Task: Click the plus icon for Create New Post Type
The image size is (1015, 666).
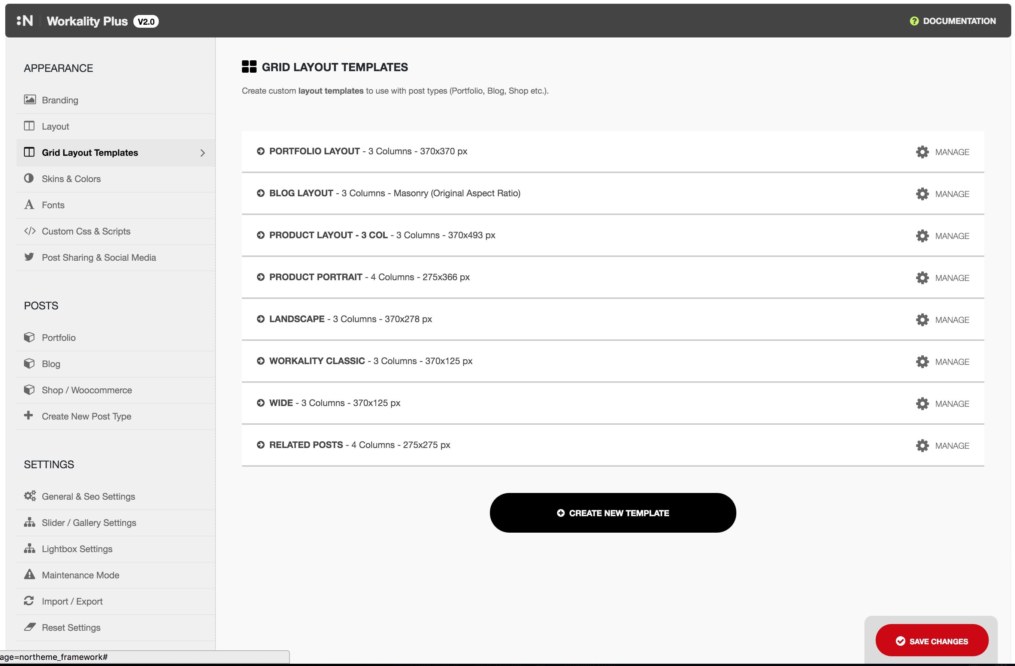Action: [28, 415]
